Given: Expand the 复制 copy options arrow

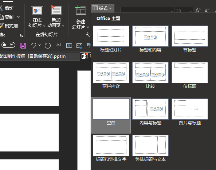Looking at the screenshot, I should (18, 17).
